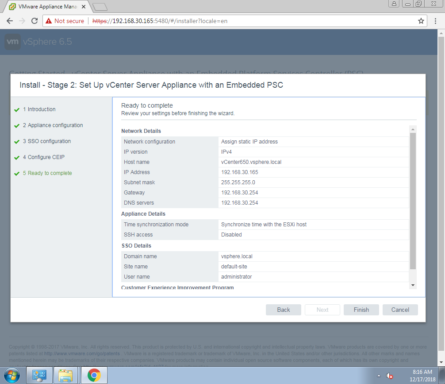Image resolution: width=445 pixels, height=384 pixels.
Task: Click the DNS servers value cell
Action: tap(314, 203)
